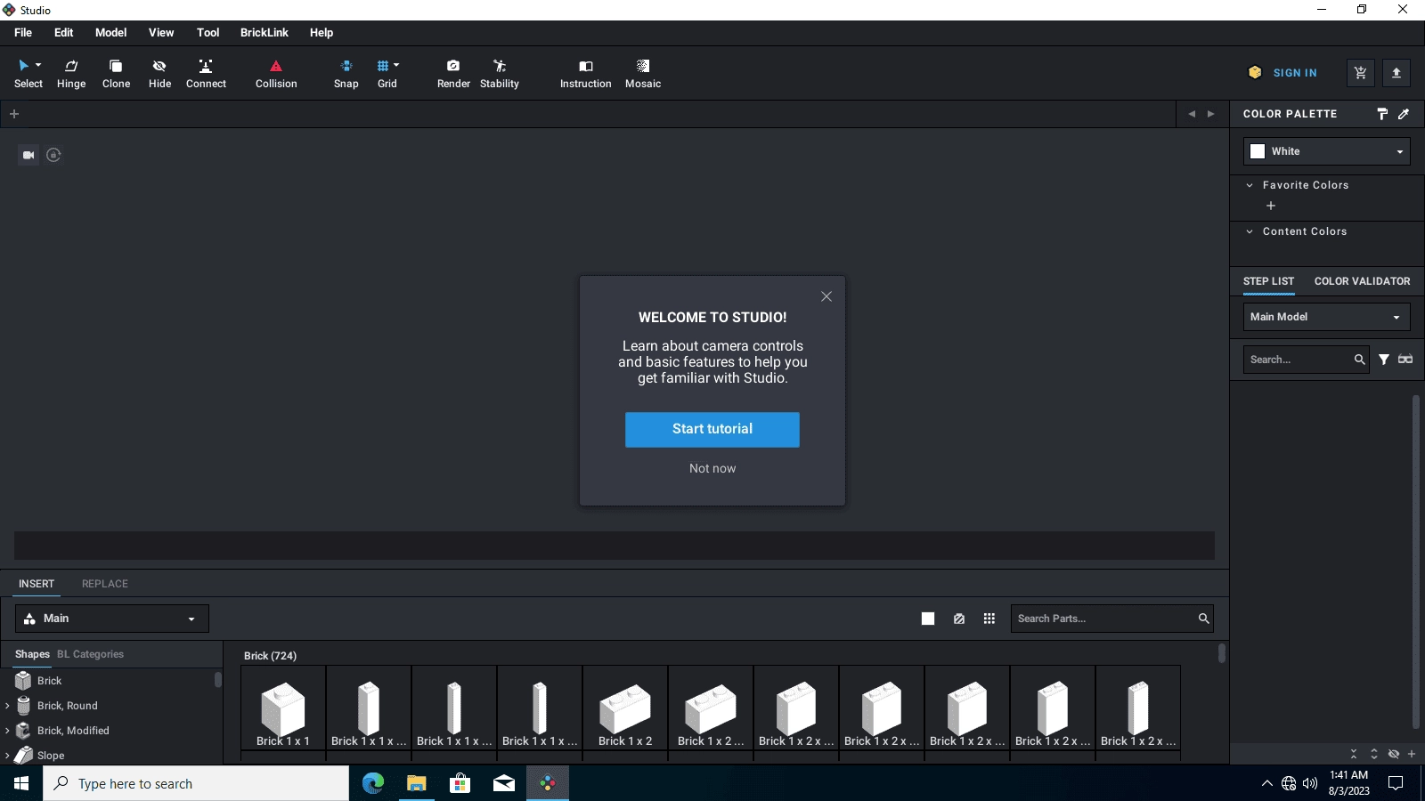Viewport: 1425px width, 801px height.
Task: Use the Hide tool
Action: click(x=159, y=74)
